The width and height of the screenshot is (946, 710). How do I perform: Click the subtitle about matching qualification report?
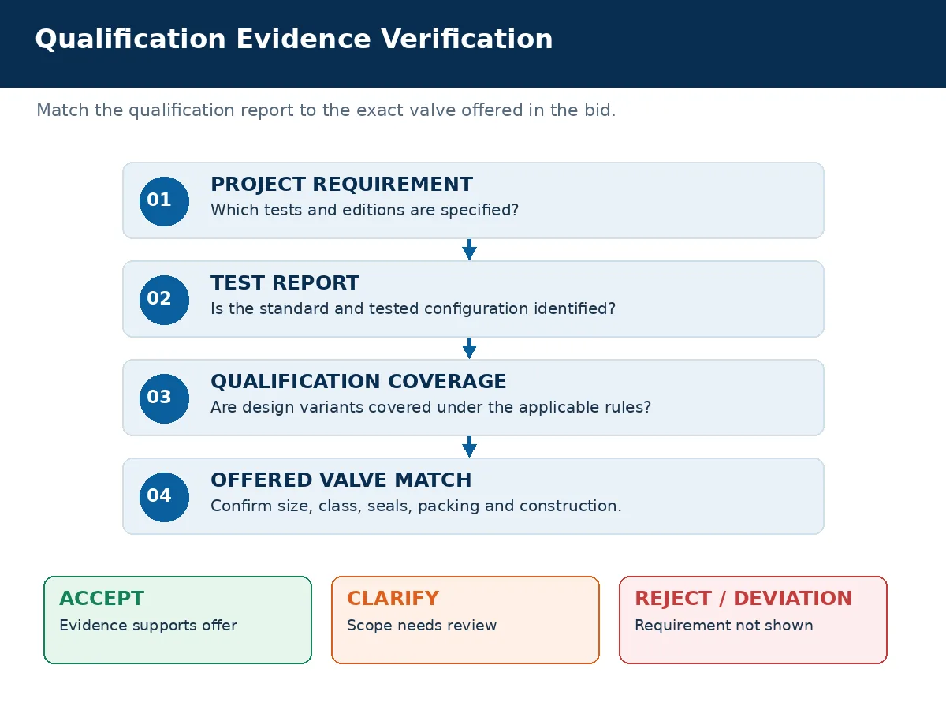326,110
